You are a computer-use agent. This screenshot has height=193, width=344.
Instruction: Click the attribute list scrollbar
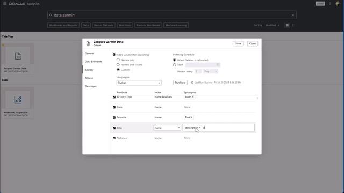click(257, 98)
